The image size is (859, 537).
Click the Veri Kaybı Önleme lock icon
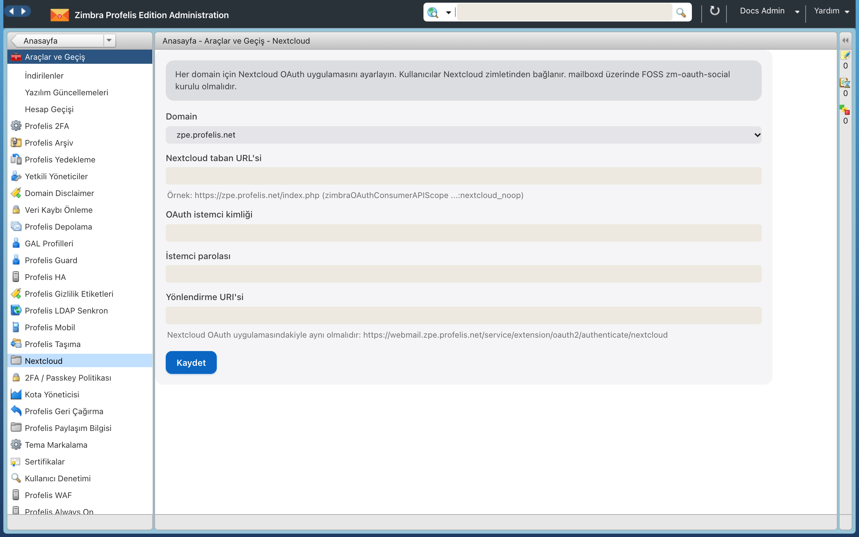coord(16,209)
